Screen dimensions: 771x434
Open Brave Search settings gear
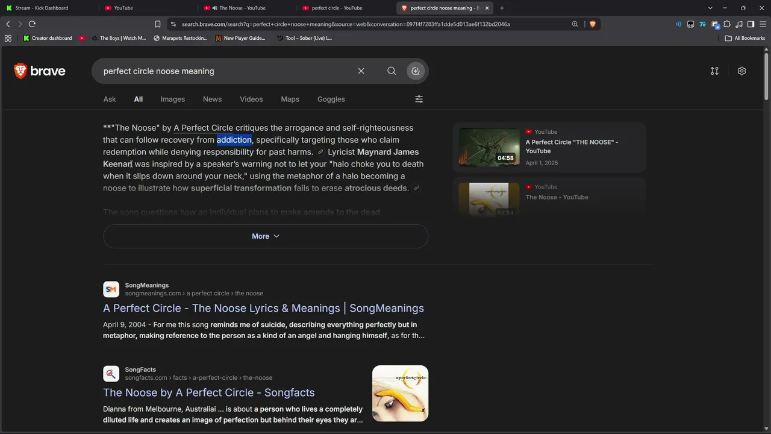741,71
